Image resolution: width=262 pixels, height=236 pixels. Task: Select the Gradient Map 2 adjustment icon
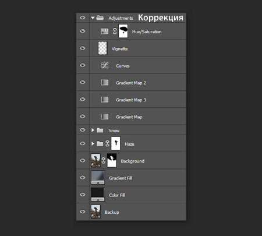(105, 82)
